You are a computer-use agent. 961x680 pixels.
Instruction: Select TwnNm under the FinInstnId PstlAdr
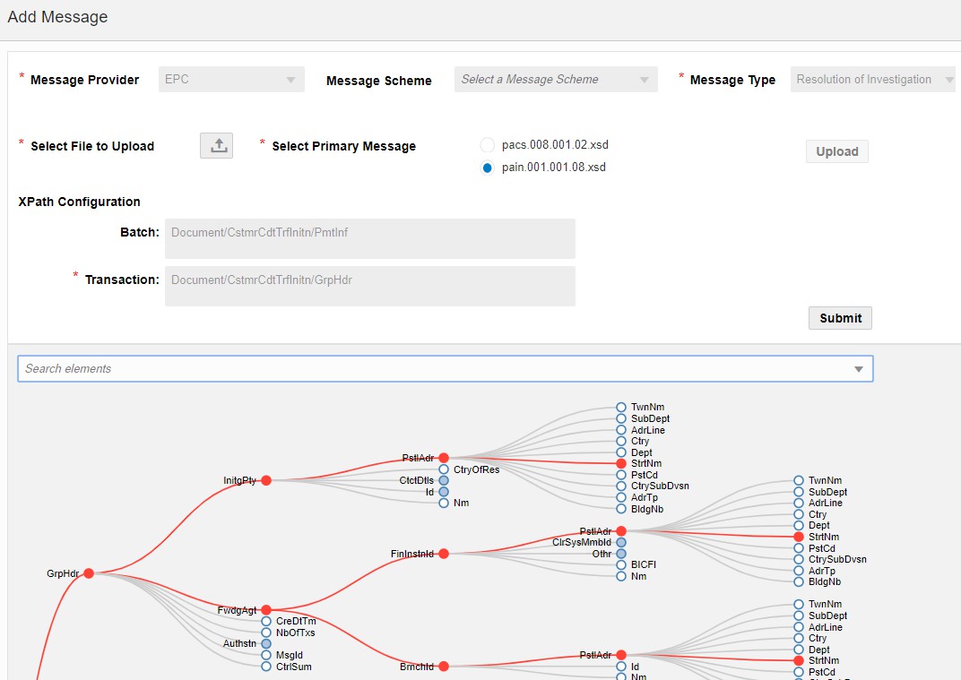click(799, 480)
